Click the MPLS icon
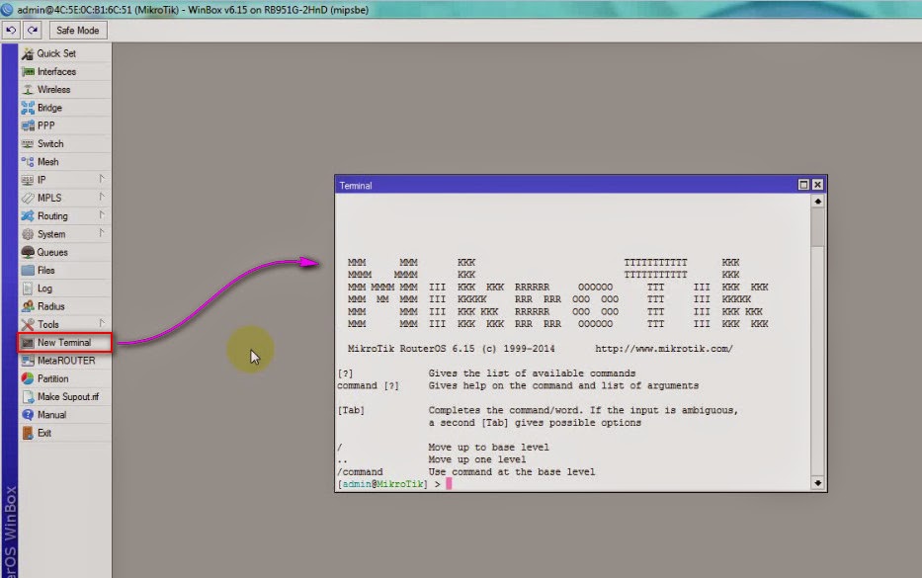This screenshot has height=578, width=922. click(28, 199)
